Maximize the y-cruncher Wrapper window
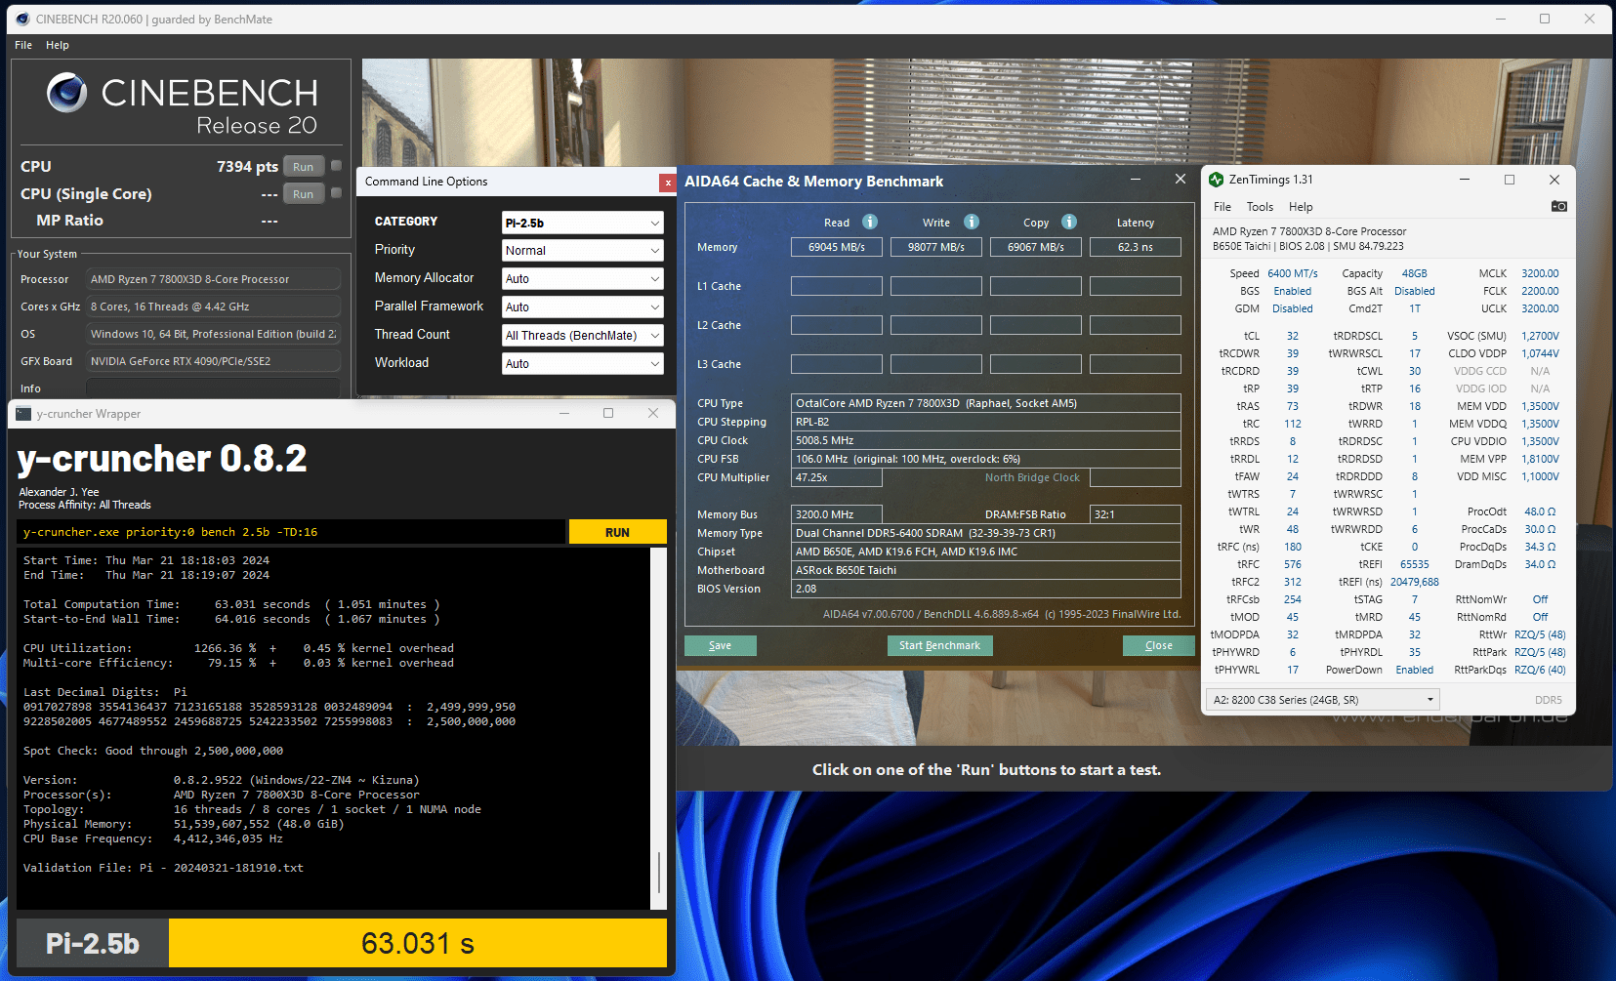This screenshot has height=981, width=1616. (x=608, y=413)
